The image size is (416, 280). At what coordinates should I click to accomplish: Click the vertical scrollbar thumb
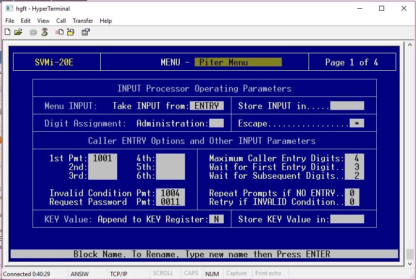410,254
